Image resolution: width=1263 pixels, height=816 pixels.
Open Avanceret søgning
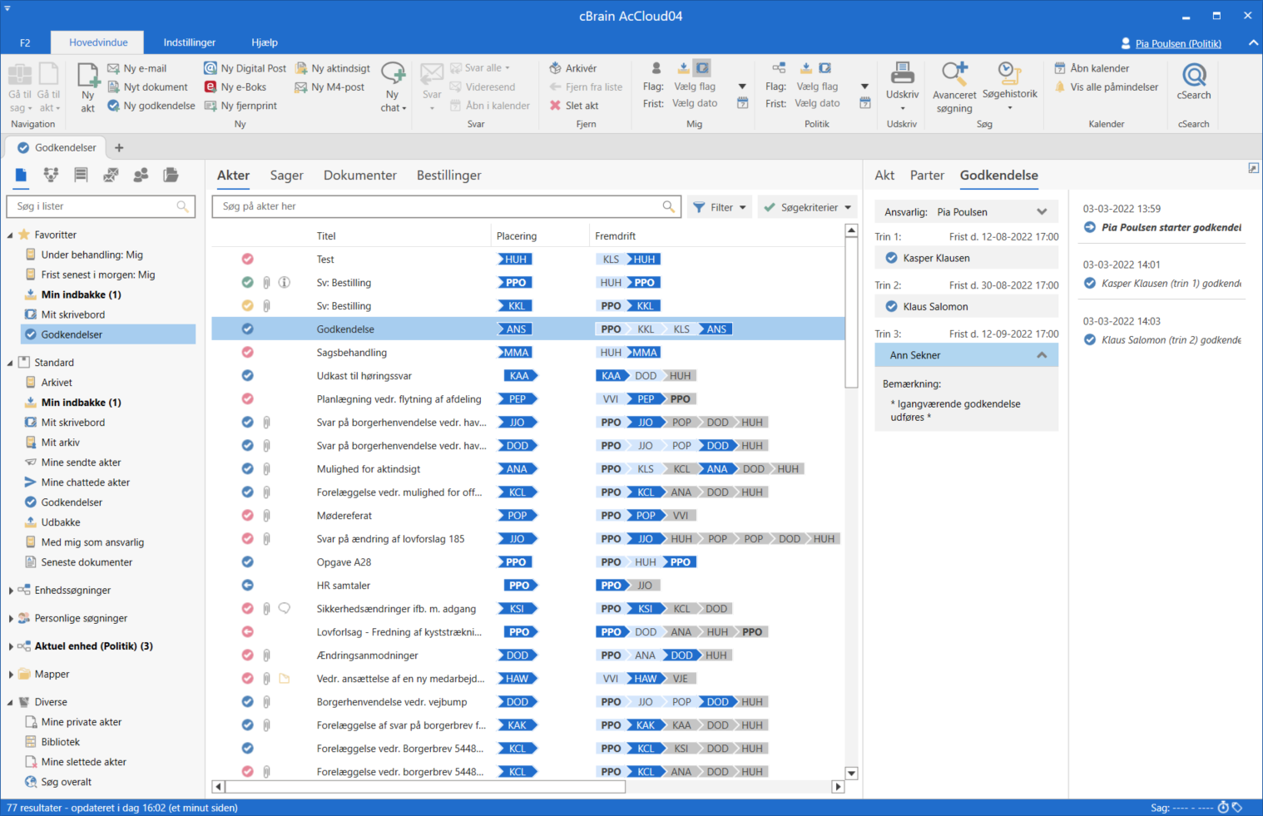click(954, 87)
